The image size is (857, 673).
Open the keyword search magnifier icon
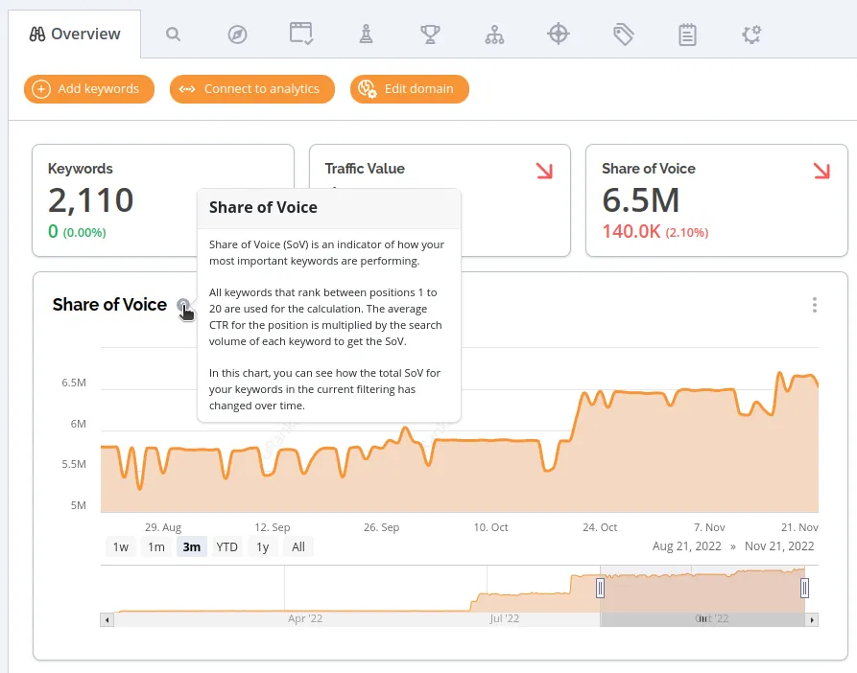173,33
